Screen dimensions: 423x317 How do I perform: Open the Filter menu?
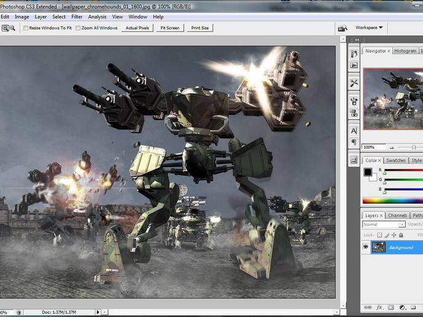77,17
